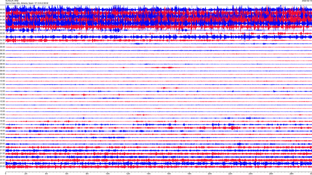Click the "10:30" time label
Image resolution: width=312 pixels, height=175 pixels.
pos(2,81)
